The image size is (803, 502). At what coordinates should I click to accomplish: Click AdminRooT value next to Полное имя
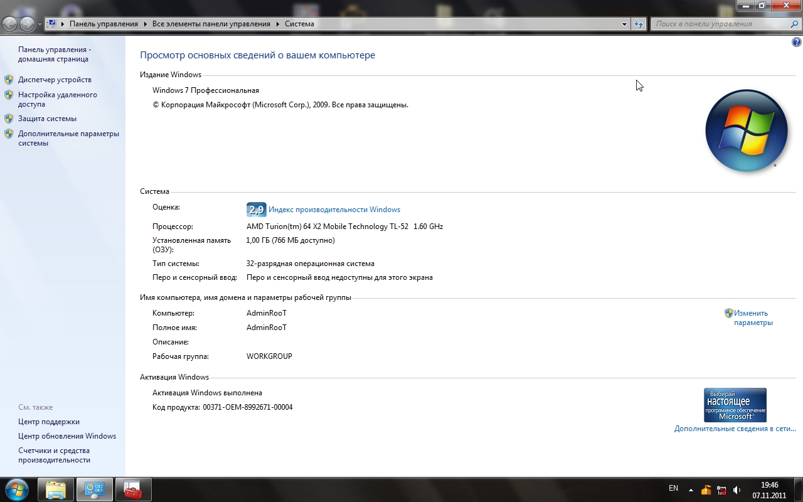pyautogui.click(x=267, y=328)
